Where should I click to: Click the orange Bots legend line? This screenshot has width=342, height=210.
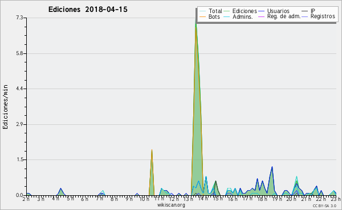coord(202,16)
